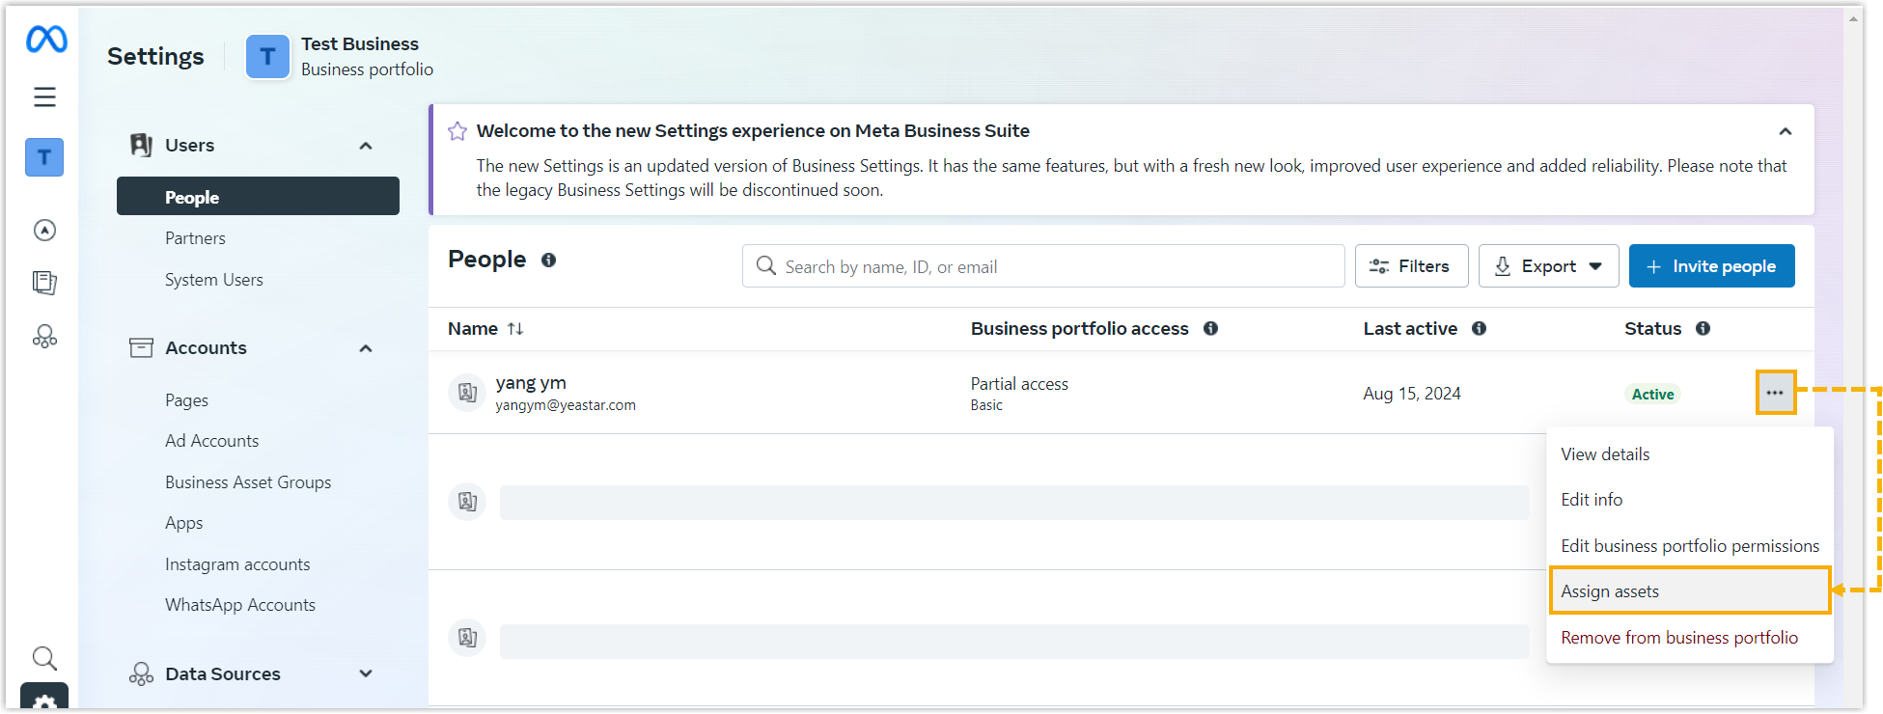1883x714 pixels.
Task: Click info icon beside Status column
Action: pyautogui.click(x=1703, y=328)
